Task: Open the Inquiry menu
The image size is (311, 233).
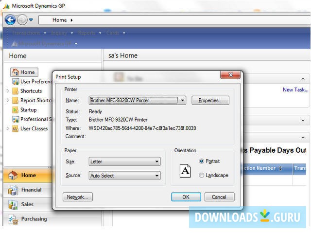Action: tap(62, 33)
